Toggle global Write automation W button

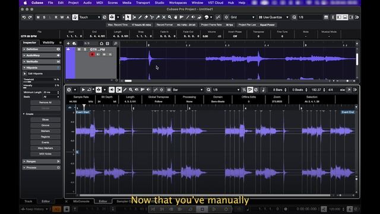point(62,17)
